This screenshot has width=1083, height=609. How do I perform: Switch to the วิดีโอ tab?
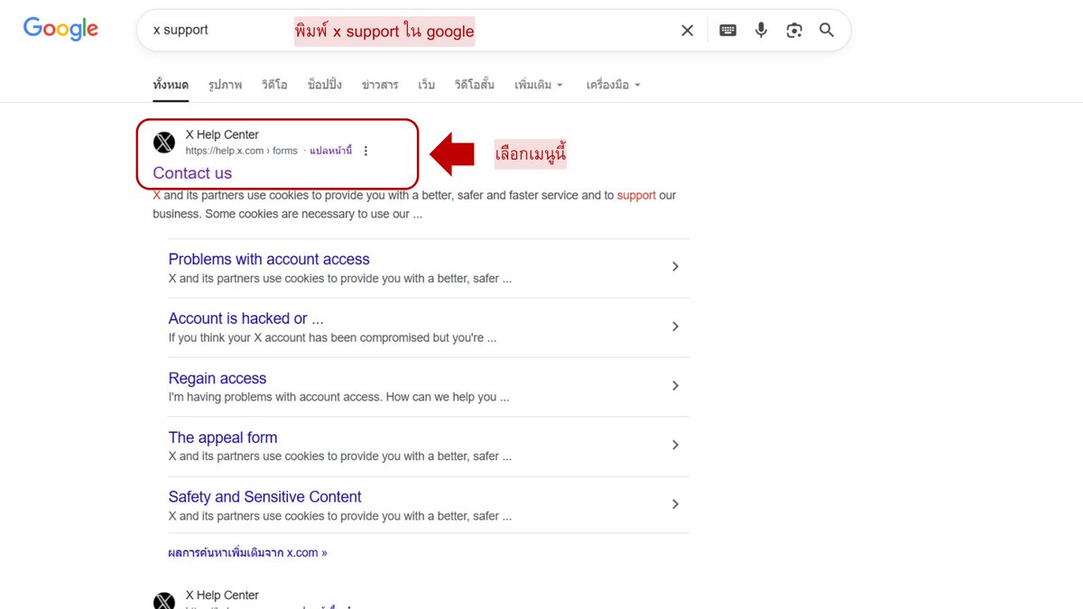tap(274, 85)
